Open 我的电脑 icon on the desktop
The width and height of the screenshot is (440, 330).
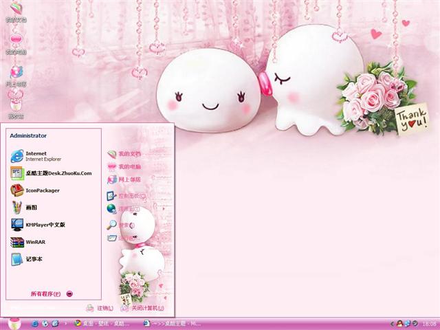(16, 44)
